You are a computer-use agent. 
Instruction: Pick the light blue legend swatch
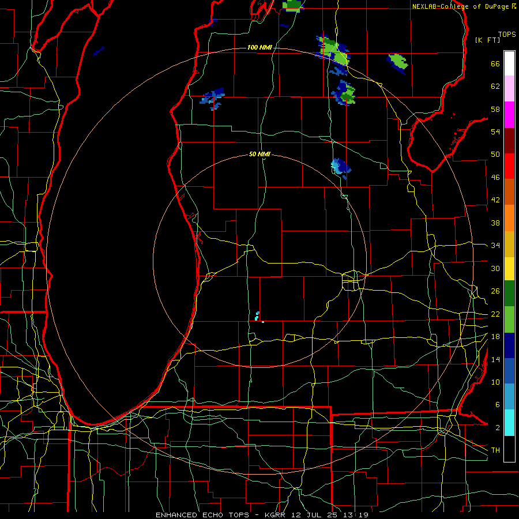tap(509, 397)
